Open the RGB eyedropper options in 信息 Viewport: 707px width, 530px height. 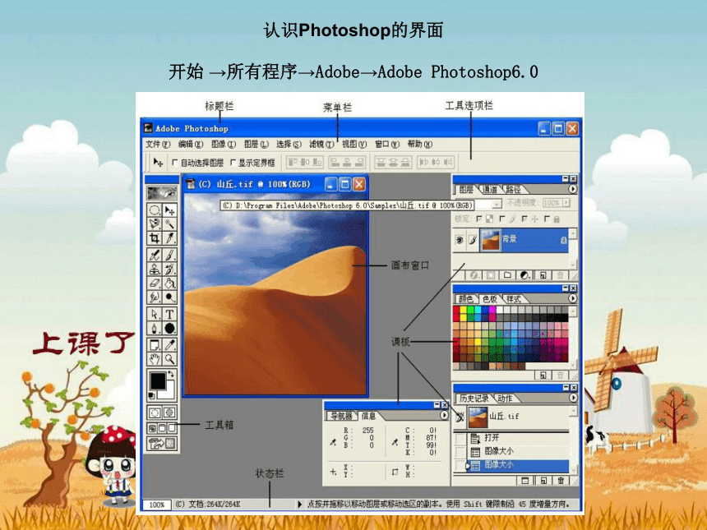tap(333, 442)
